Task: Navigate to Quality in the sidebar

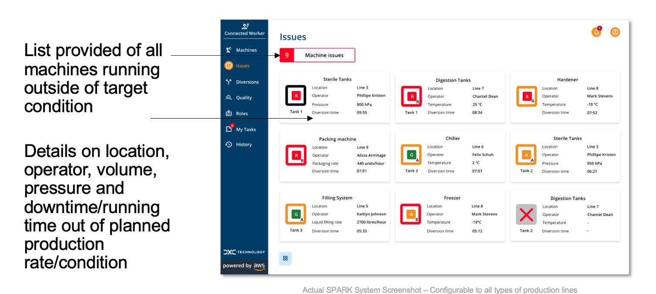Action: [244, 98]
